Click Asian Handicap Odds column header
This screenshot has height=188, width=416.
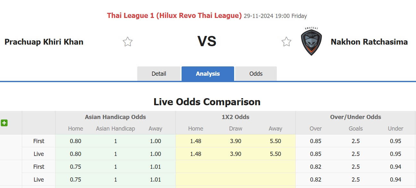(115, 117)
